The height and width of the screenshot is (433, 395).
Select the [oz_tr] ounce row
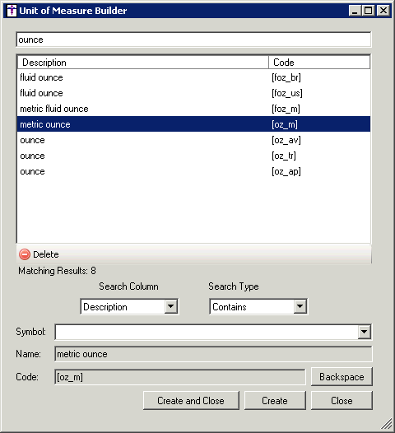coord(193,156)
